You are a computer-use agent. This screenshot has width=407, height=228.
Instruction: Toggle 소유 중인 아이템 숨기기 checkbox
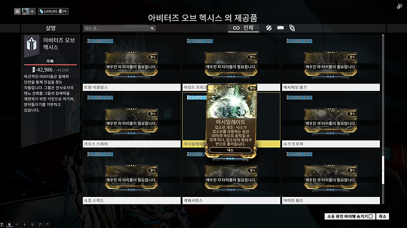(x=370, y=216)
